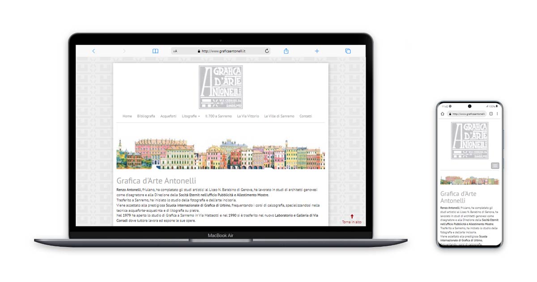Screen dimensions: 537x282
Task: Open the bookmarks book icon
Action: click(x=155, y=51)
